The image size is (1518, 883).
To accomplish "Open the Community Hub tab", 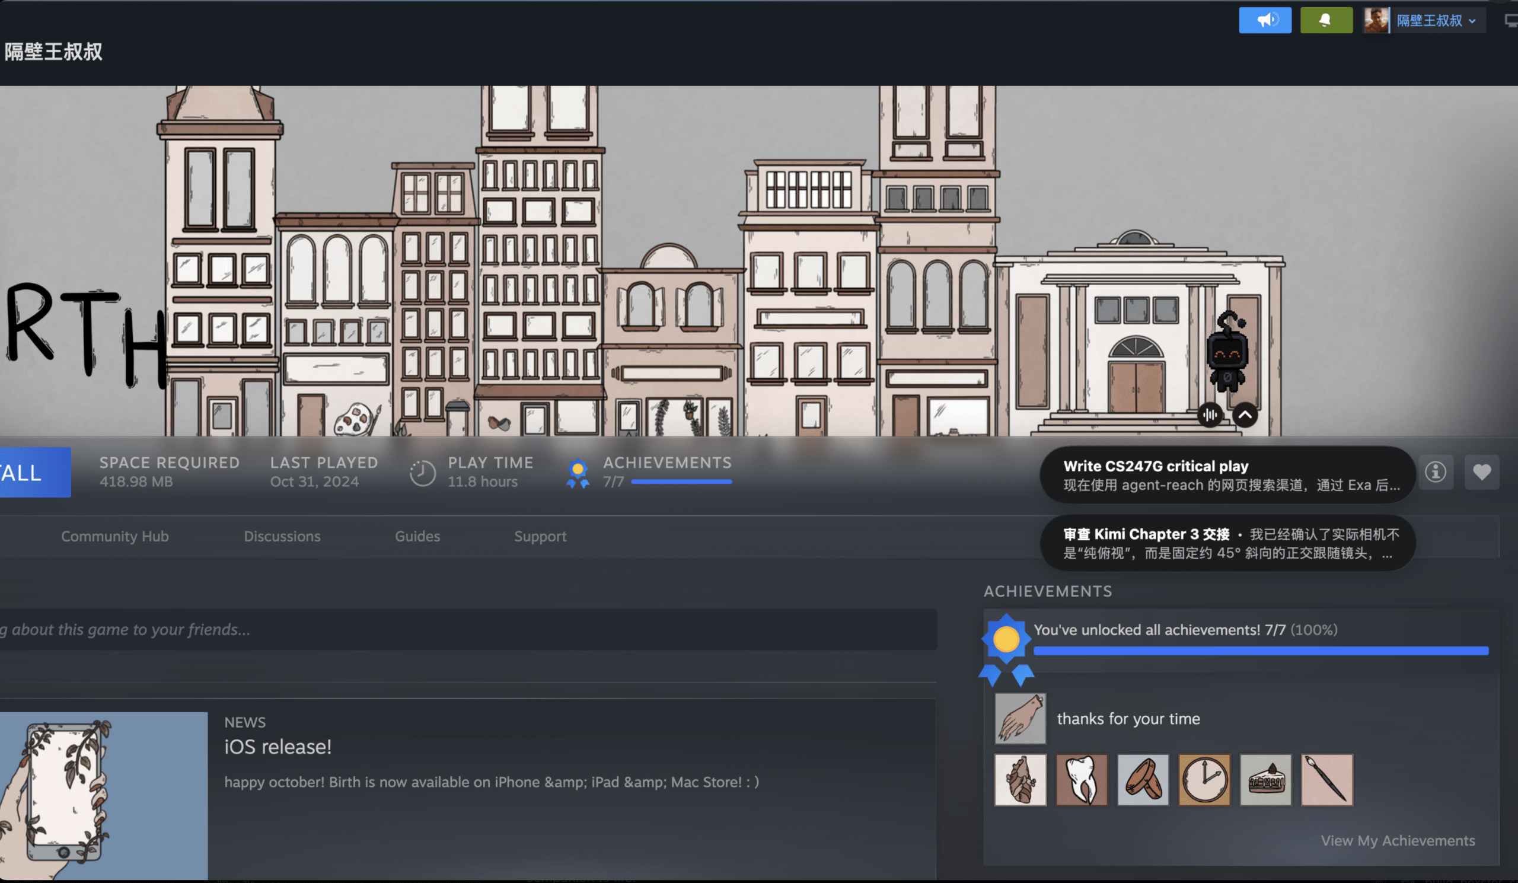I will tap(114, 536).
